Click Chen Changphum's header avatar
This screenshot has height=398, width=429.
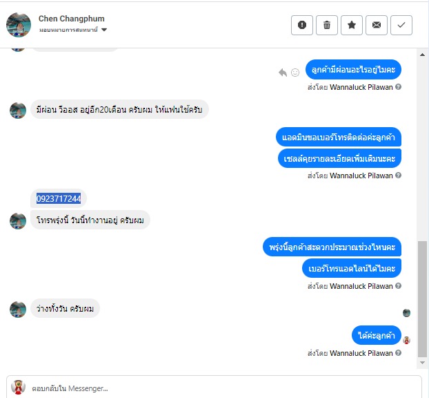tap(19, 25)
